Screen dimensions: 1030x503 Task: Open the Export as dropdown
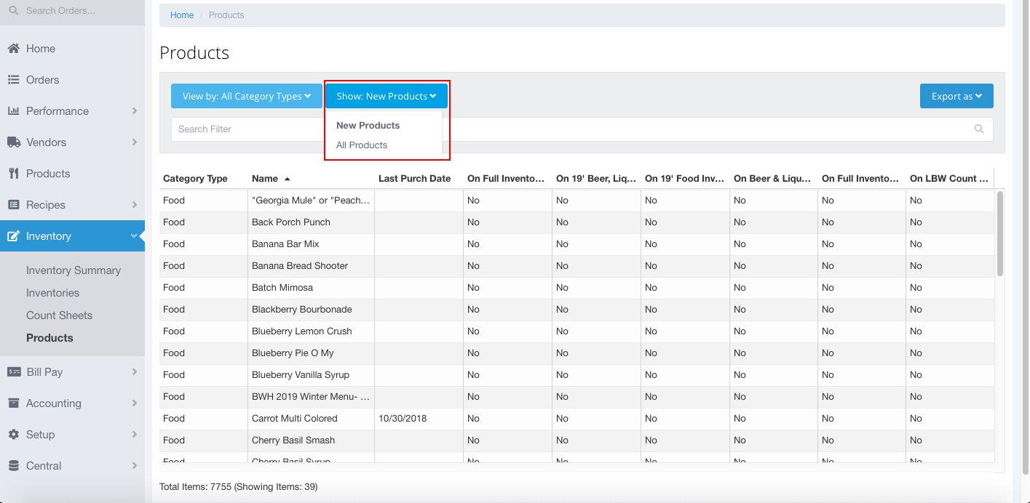coord(956,96)
